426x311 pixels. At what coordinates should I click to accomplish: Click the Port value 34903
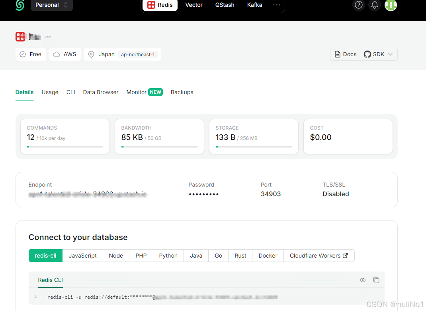(x=271, y=194)
